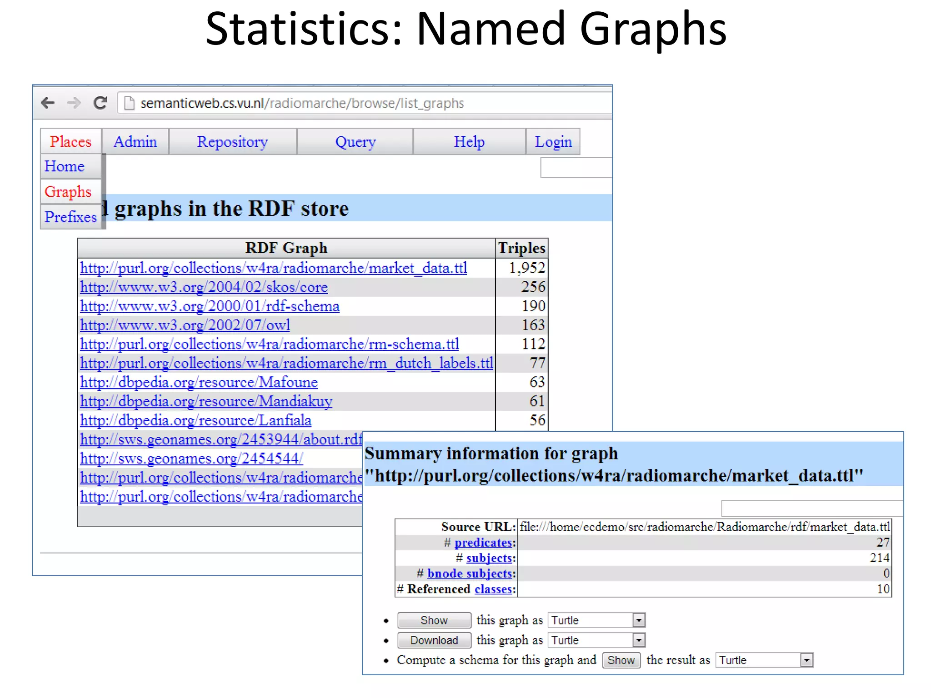Open the subjects link in summary table
931x698 pixels.
pyautogui.click(x=489, y=558)
